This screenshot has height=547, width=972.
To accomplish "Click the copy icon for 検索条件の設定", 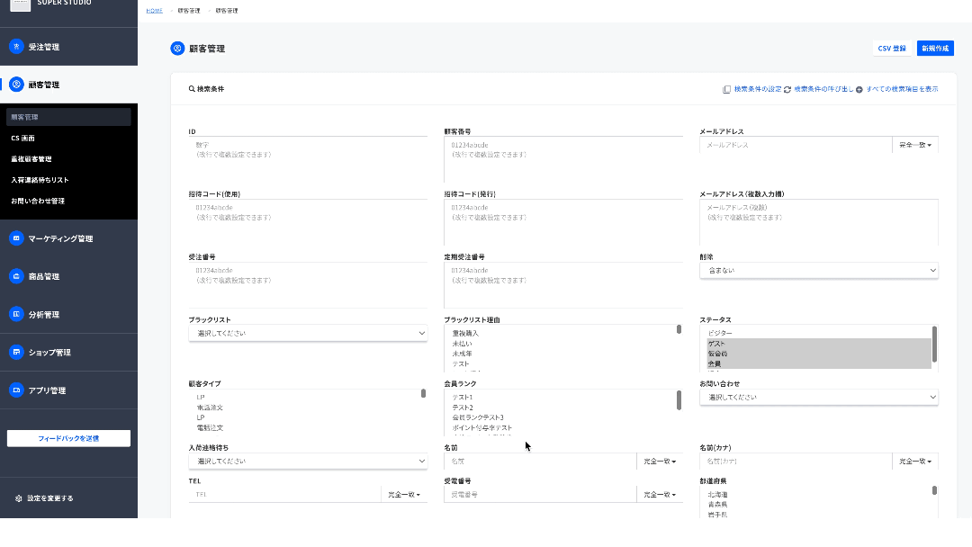I will (x=726, y=89).
